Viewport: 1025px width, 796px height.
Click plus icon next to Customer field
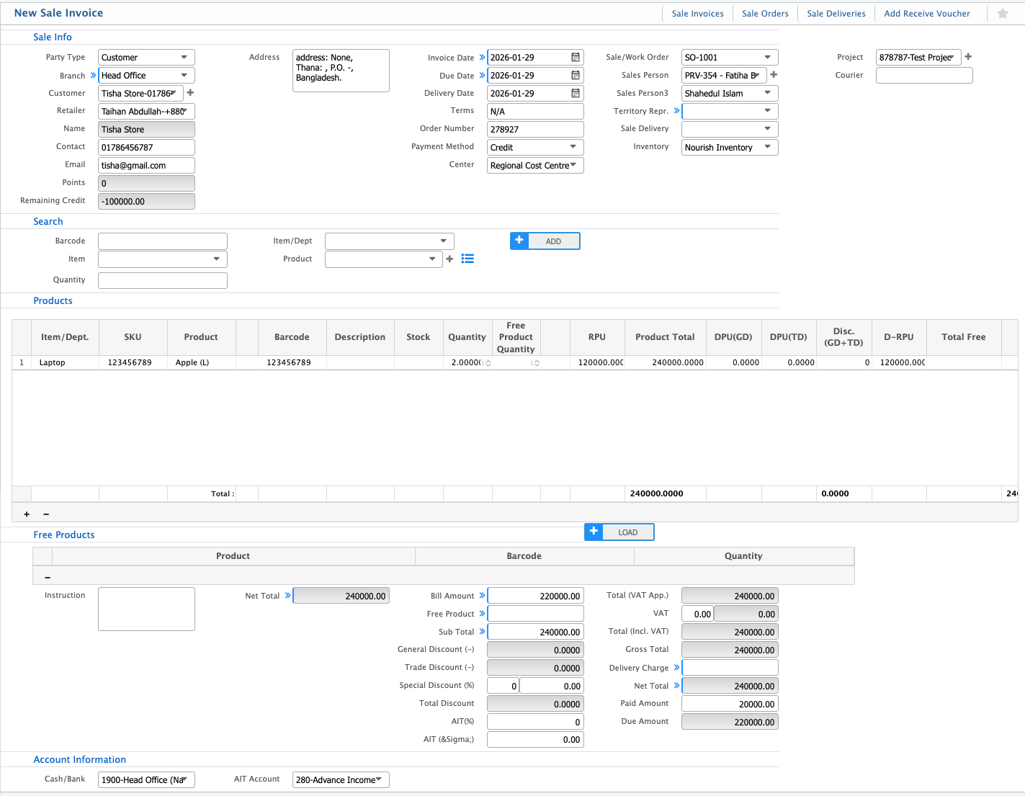pos(190,93)
